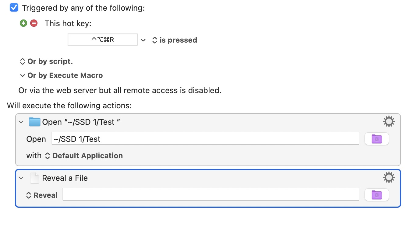This screenshot has width=410, height=244.
Task: Click the empty Reveal file path field
Action: pos(210,195)
